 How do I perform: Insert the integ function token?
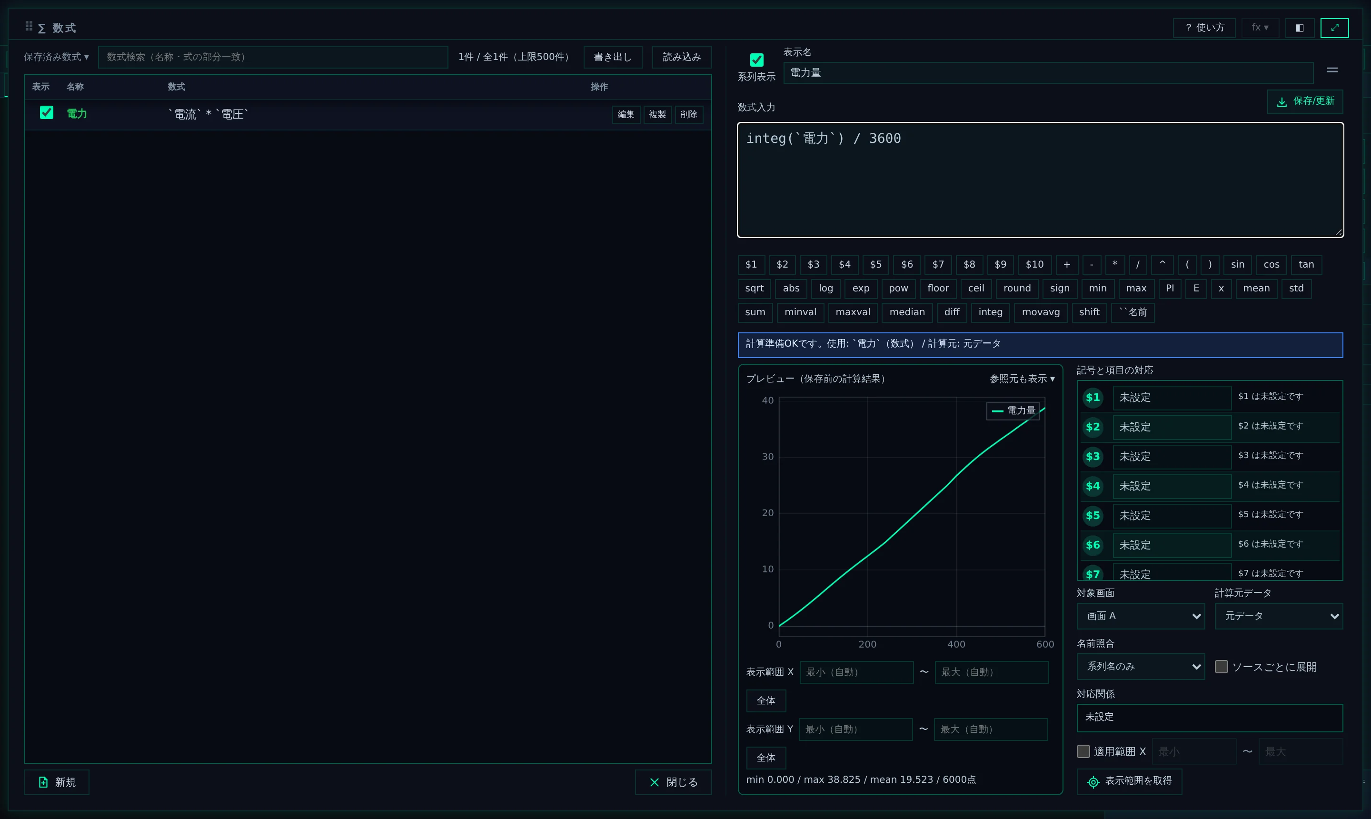990,312
